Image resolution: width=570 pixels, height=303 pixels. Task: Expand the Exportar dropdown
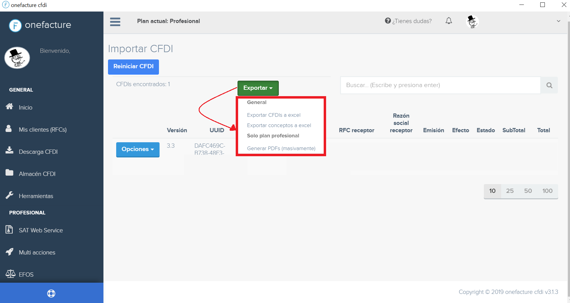[x=258, y=88]
